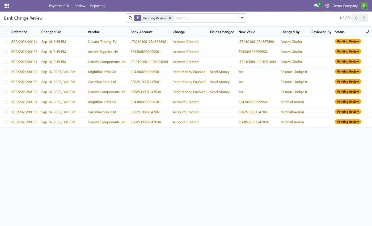Viewport: 372px width, 226px height.
Task: Select the BCR/2026/00159 row checkbox
Action: click(6, 82)
